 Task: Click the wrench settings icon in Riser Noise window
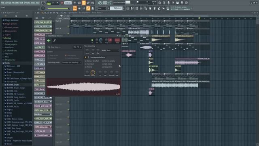pos(55,41)
